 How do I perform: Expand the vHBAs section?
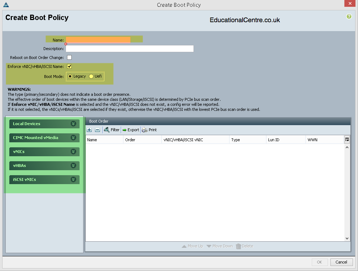(x=44, y=166)
